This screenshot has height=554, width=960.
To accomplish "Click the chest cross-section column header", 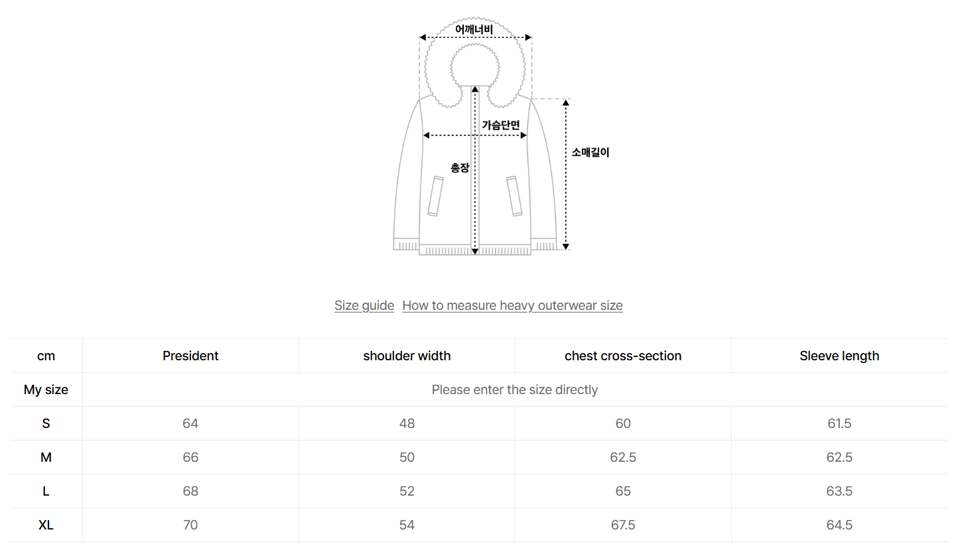I will pyautogui.click(x=623, y=356).
